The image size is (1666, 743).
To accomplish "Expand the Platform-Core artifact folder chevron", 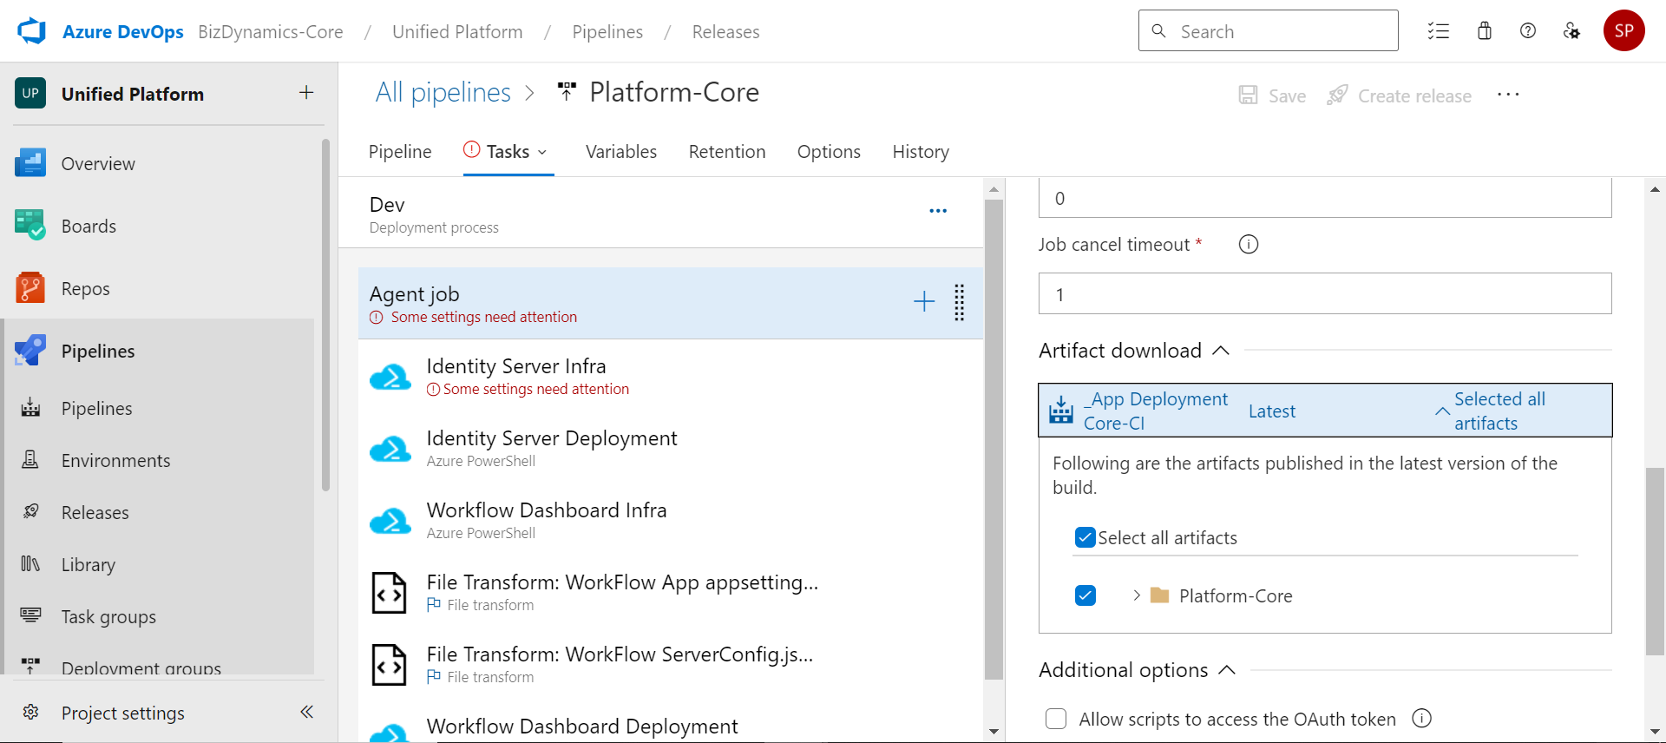I will (1136, 595).
